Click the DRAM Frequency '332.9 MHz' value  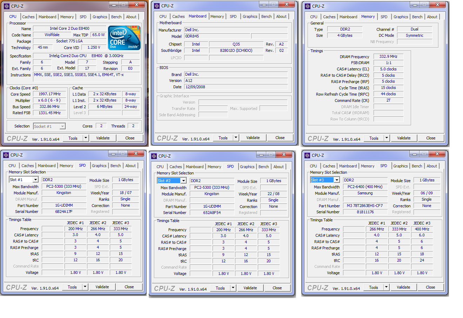(388, 56)
